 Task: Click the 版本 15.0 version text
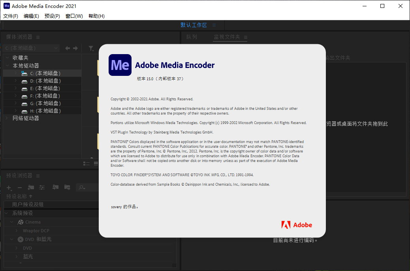pos(160,79)
